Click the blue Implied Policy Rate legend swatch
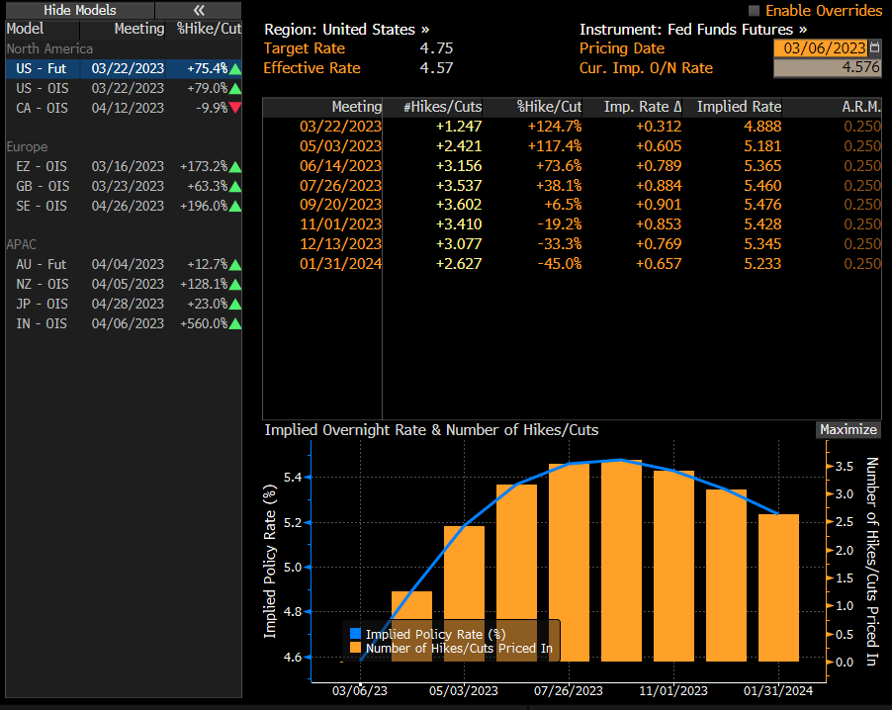The width and height of the screenshot is (892, 710). (x=356, y=634)
